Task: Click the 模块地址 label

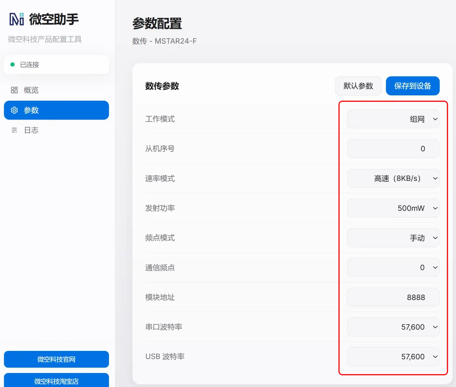Action: [x=160, y=297]
